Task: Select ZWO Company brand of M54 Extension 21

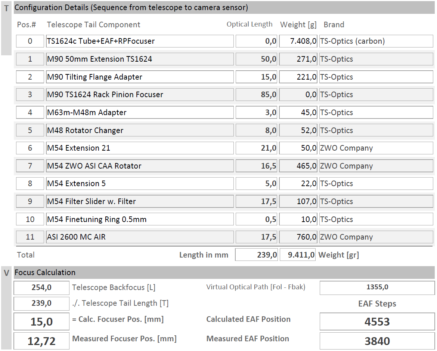Action: pos(376,148)
